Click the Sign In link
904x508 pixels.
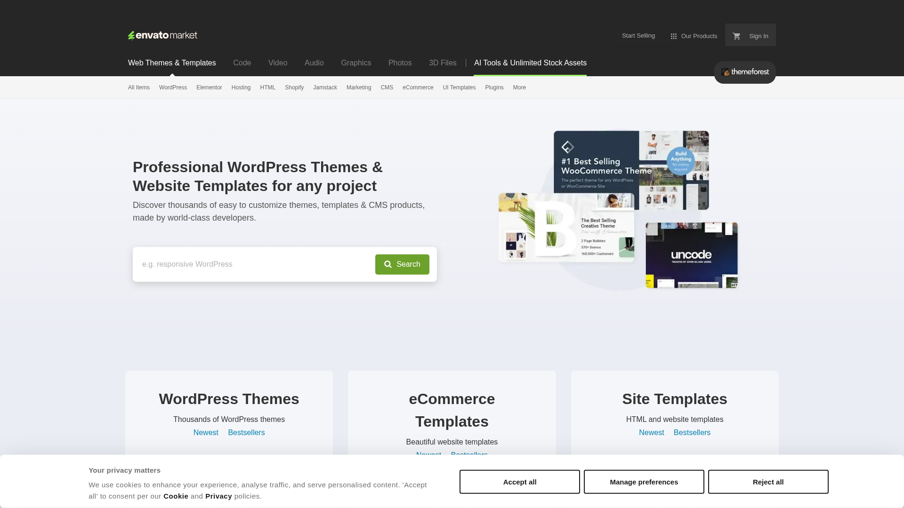(x=759, y=36)
